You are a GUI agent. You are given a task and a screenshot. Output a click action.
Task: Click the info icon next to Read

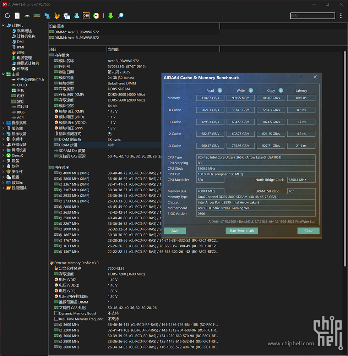click(220, 91)
